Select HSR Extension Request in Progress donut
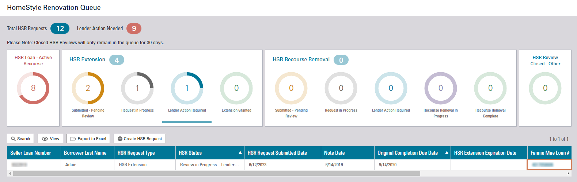577x182 pixels. [137, 88]
